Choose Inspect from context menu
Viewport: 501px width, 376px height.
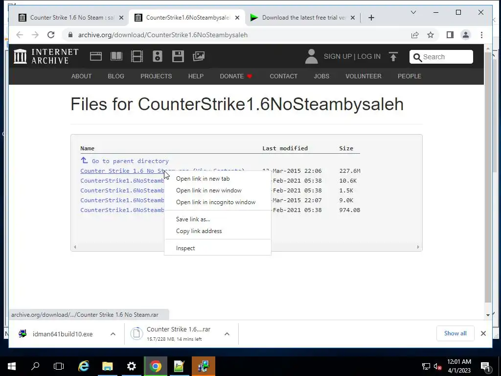tap(218, 248)
